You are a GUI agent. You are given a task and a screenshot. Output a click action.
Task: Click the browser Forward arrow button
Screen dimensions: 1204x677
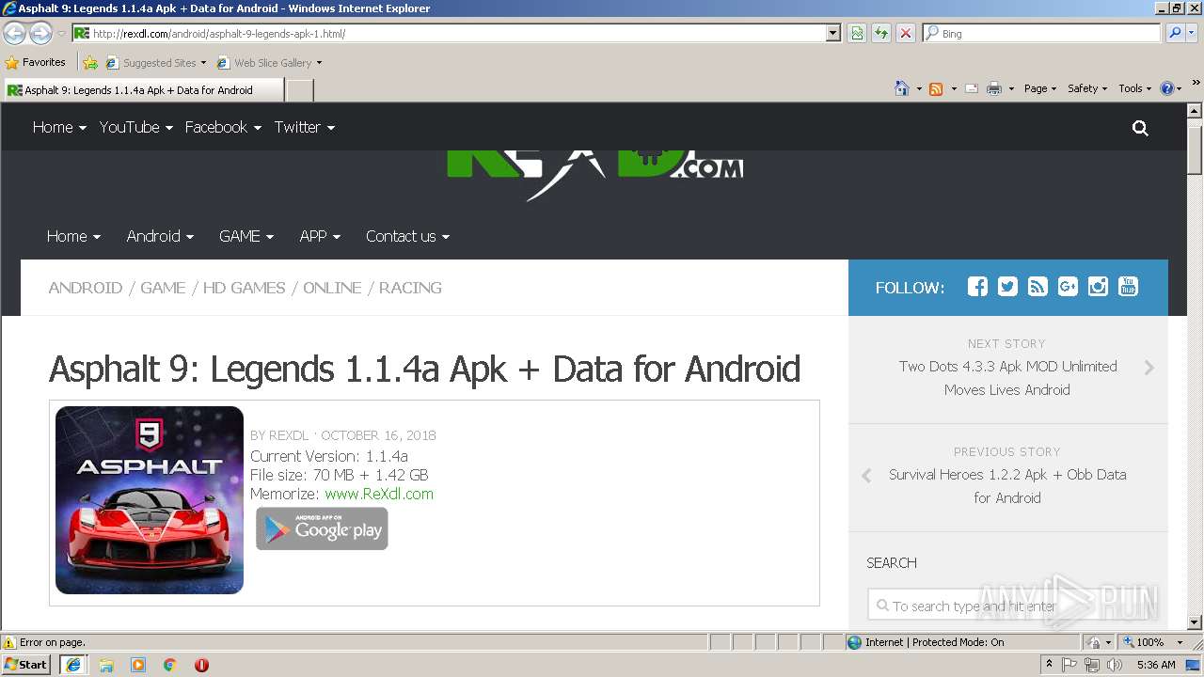(x=40, y=34)
